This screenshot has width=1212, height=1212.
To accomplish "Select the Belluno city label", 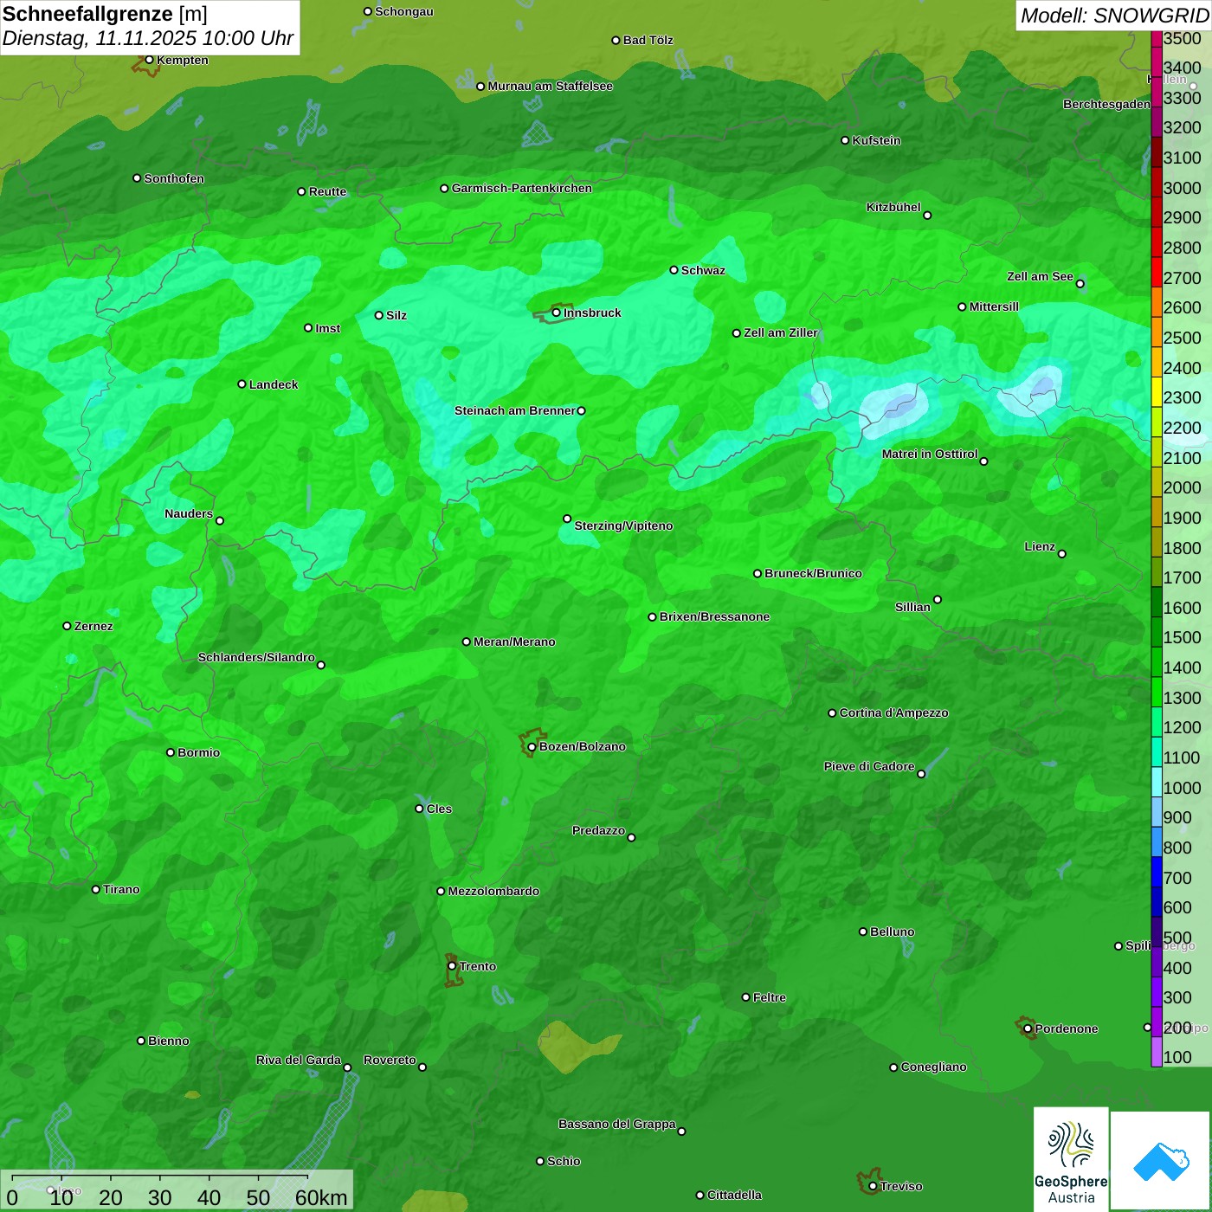I will click(892, 932).
